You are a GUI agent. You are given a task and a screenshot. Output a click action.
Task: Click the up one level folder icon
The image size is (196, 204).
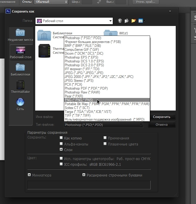[x=127, y=21]
